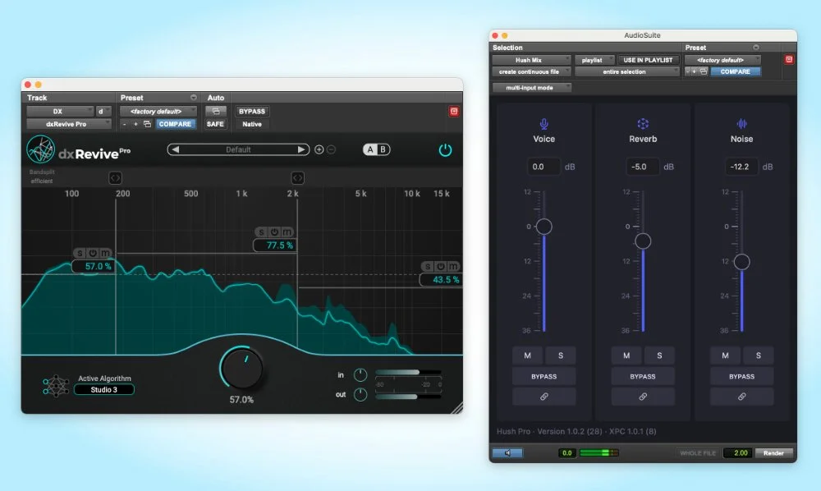Screen dimensions: 821x491
Task: Solo the high band at 43.5 %
Action: tap(428, 267)
